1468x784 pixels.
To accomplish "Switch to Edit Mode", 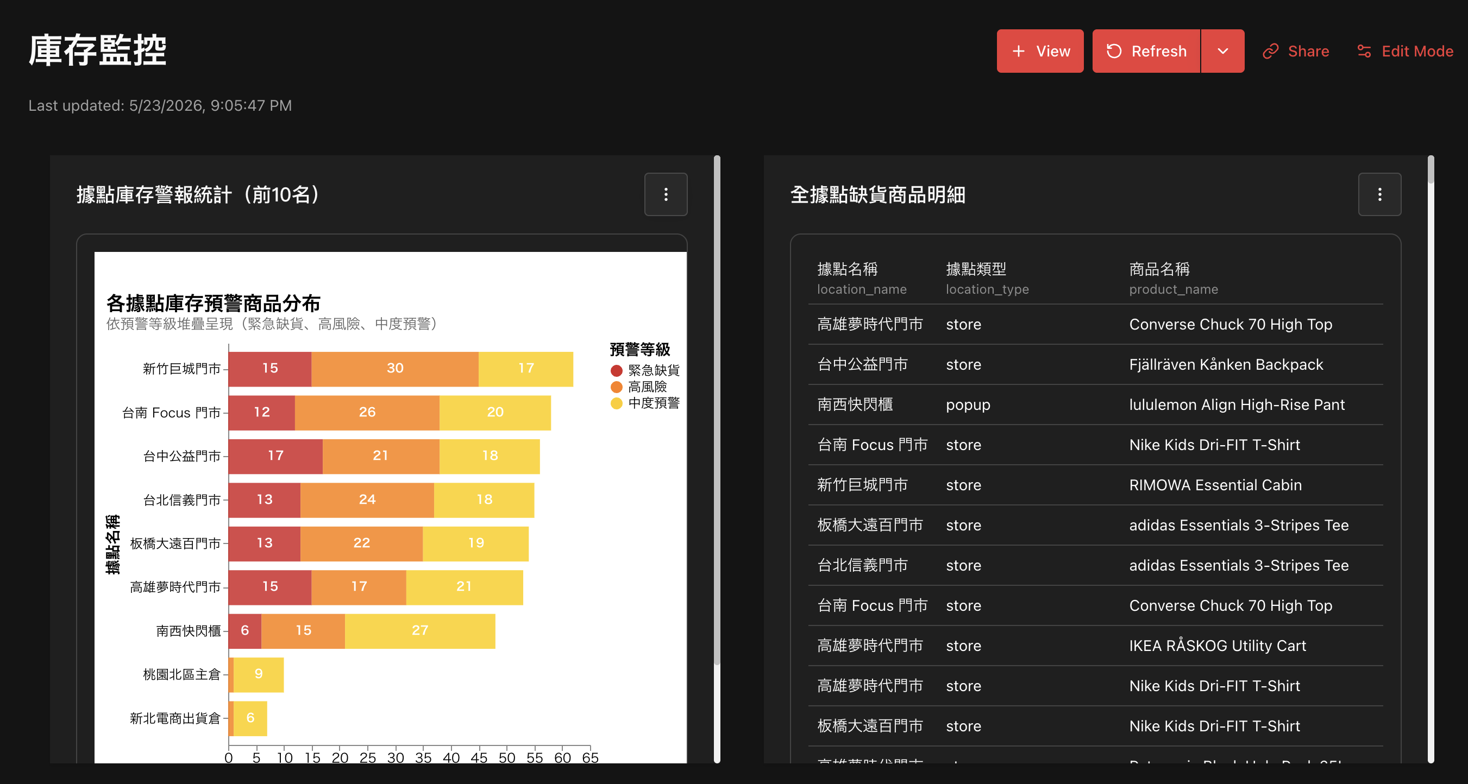I will 1405,51.
